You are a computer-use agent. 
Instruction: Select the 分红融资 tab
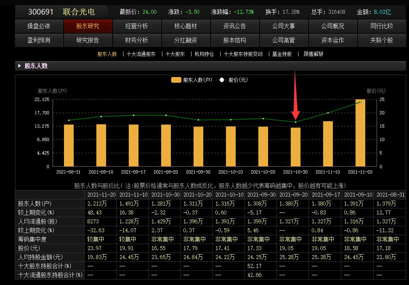click(x=186, y=40)
